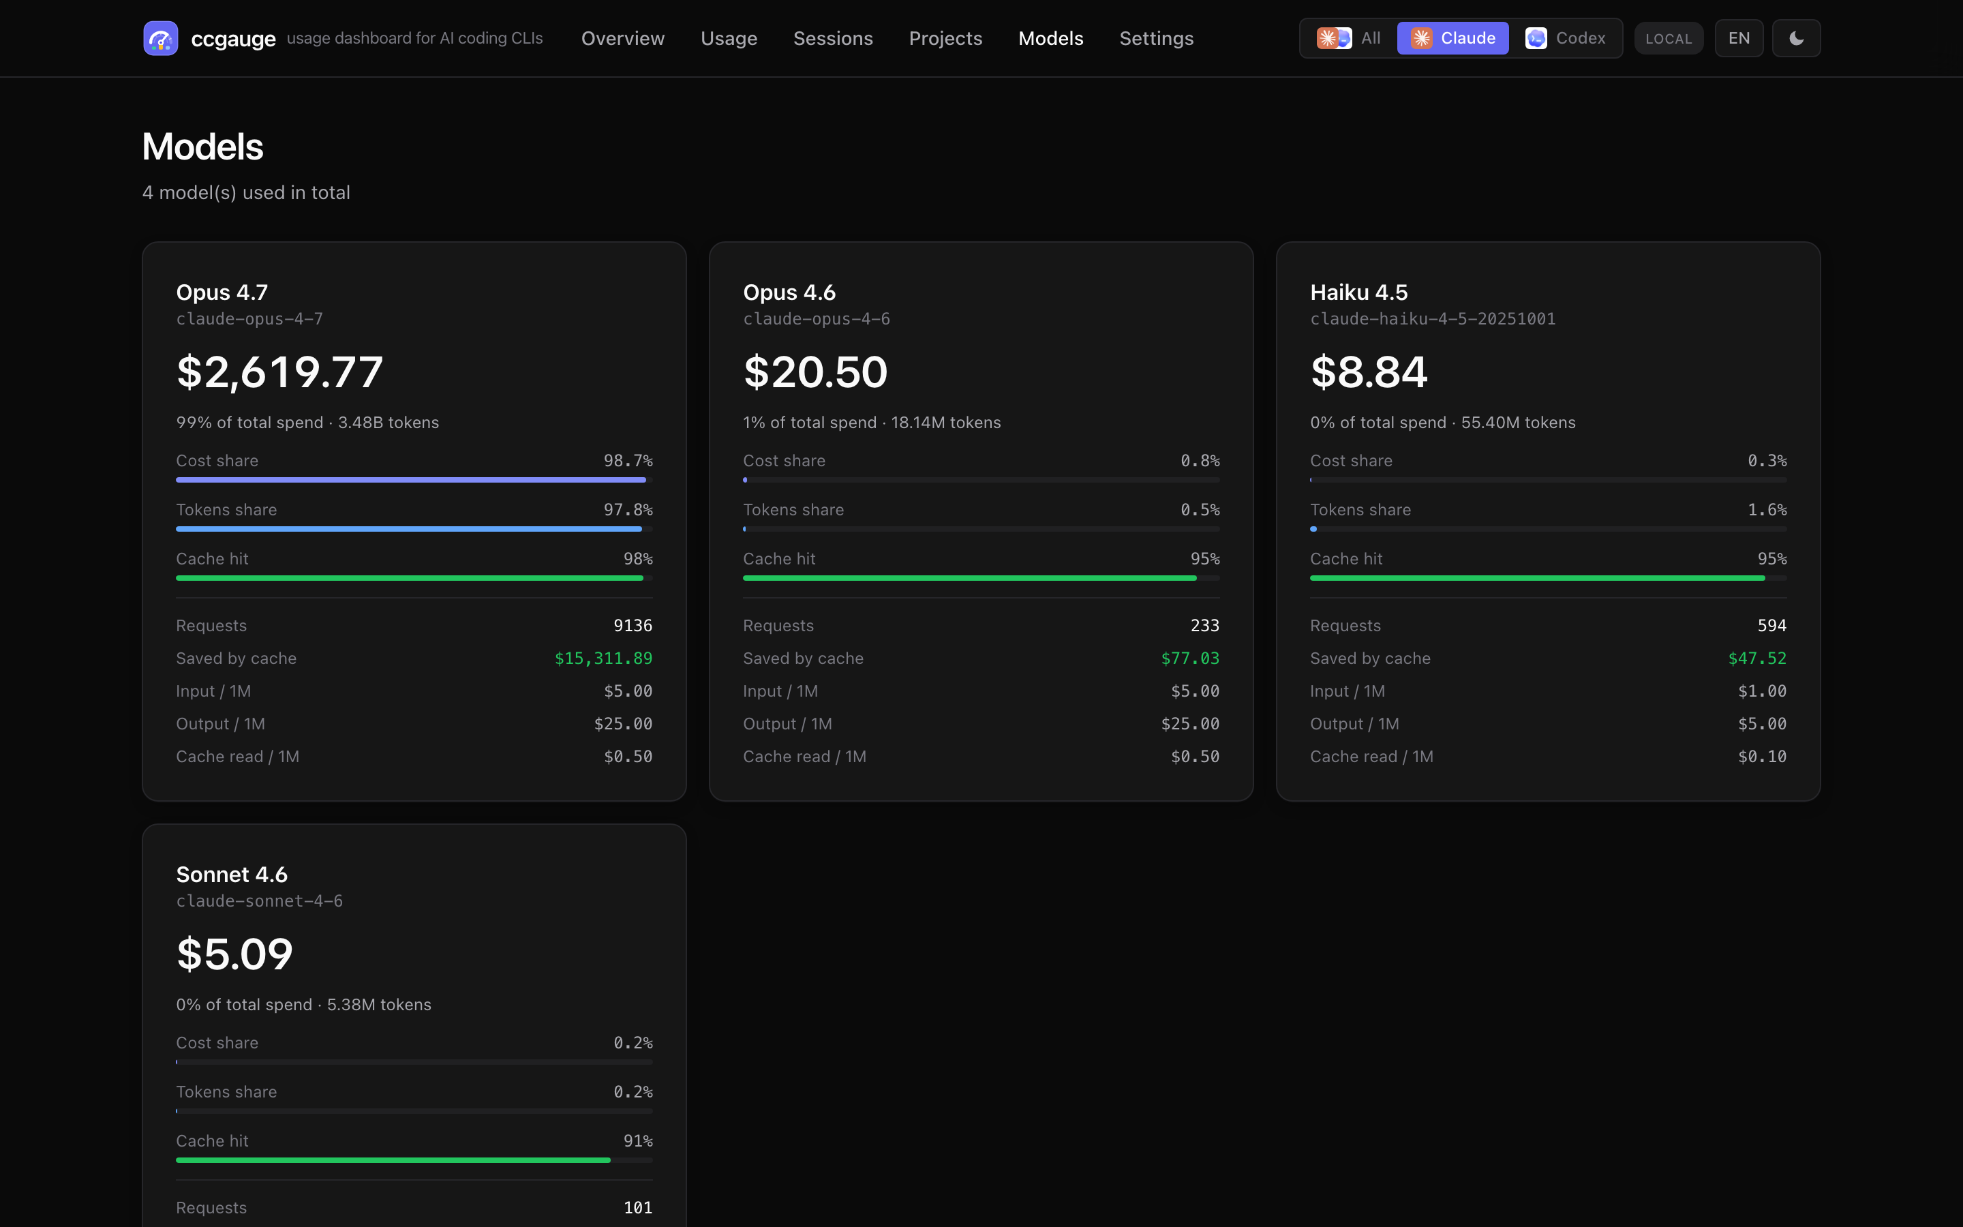Image resolution: width=1963 pixels, height=1227 pixels.
Task: Open the Overview tab
Action: (x=623, y=38)
